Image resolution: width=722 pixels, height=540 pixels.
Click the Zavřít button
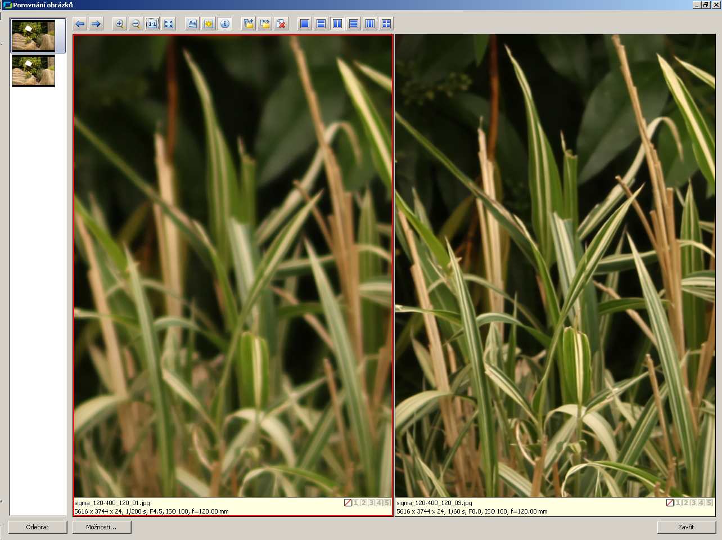coord(686,527)
